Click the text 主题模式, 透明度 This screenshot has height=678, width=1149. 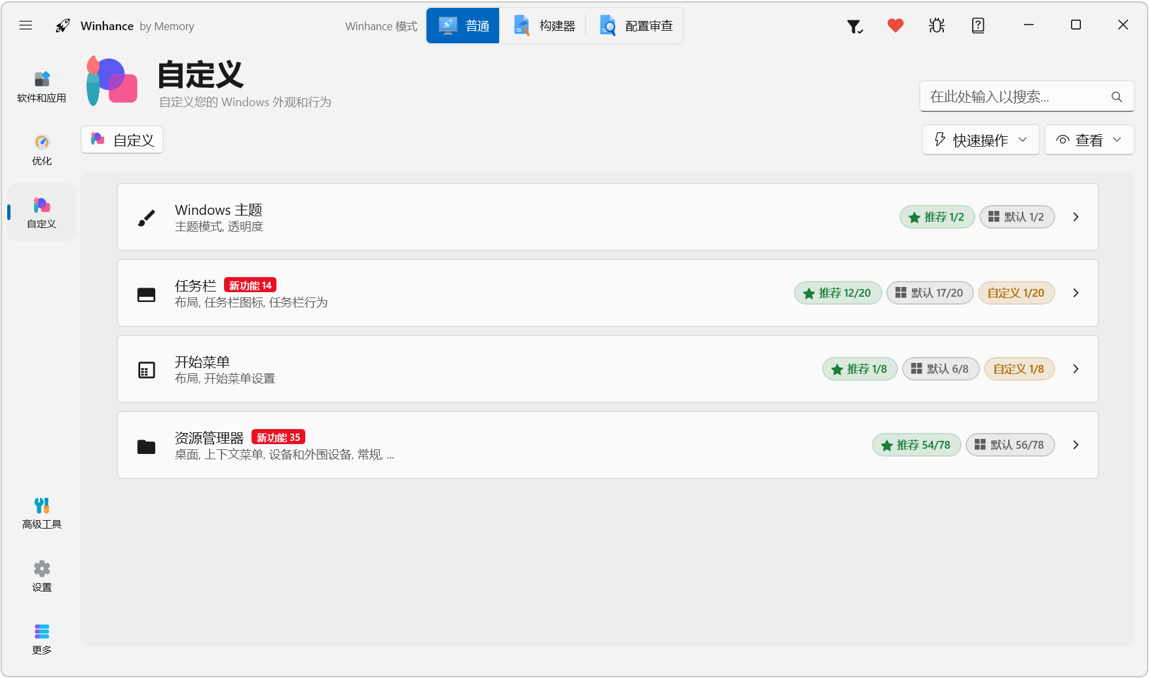[219, 227]
